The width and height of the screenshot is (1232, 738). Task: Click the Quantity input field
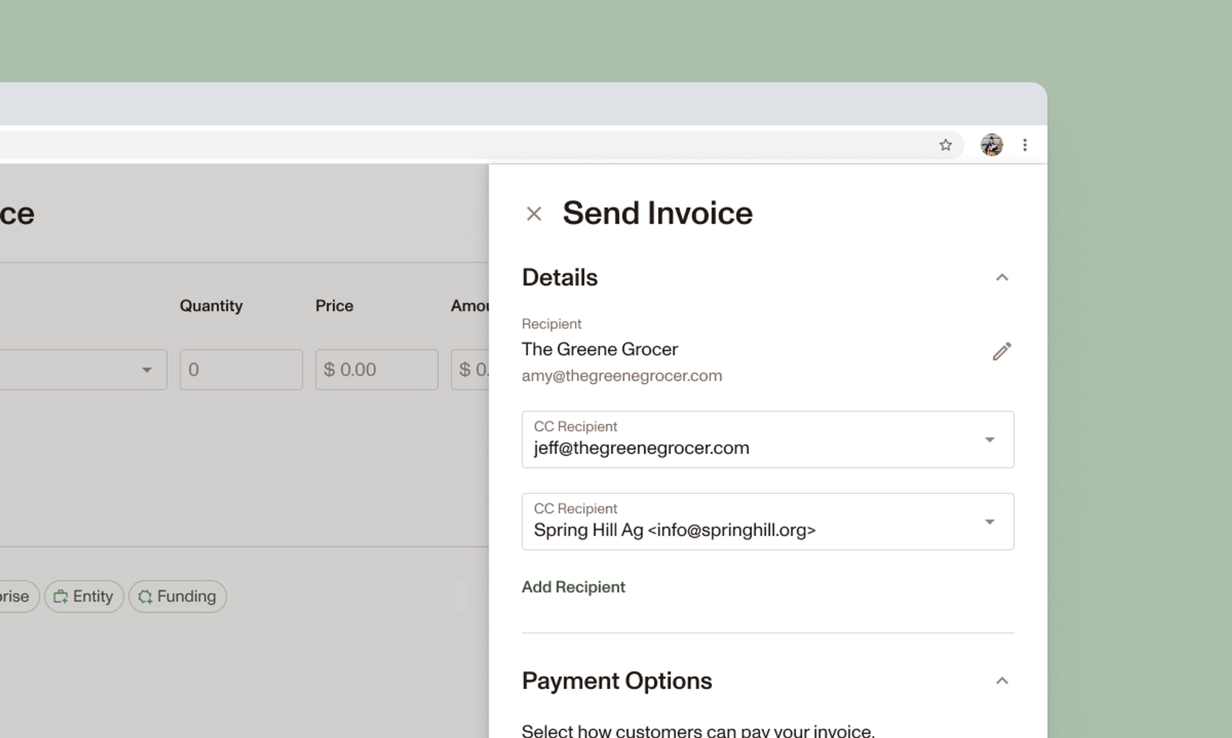[241, 369]
